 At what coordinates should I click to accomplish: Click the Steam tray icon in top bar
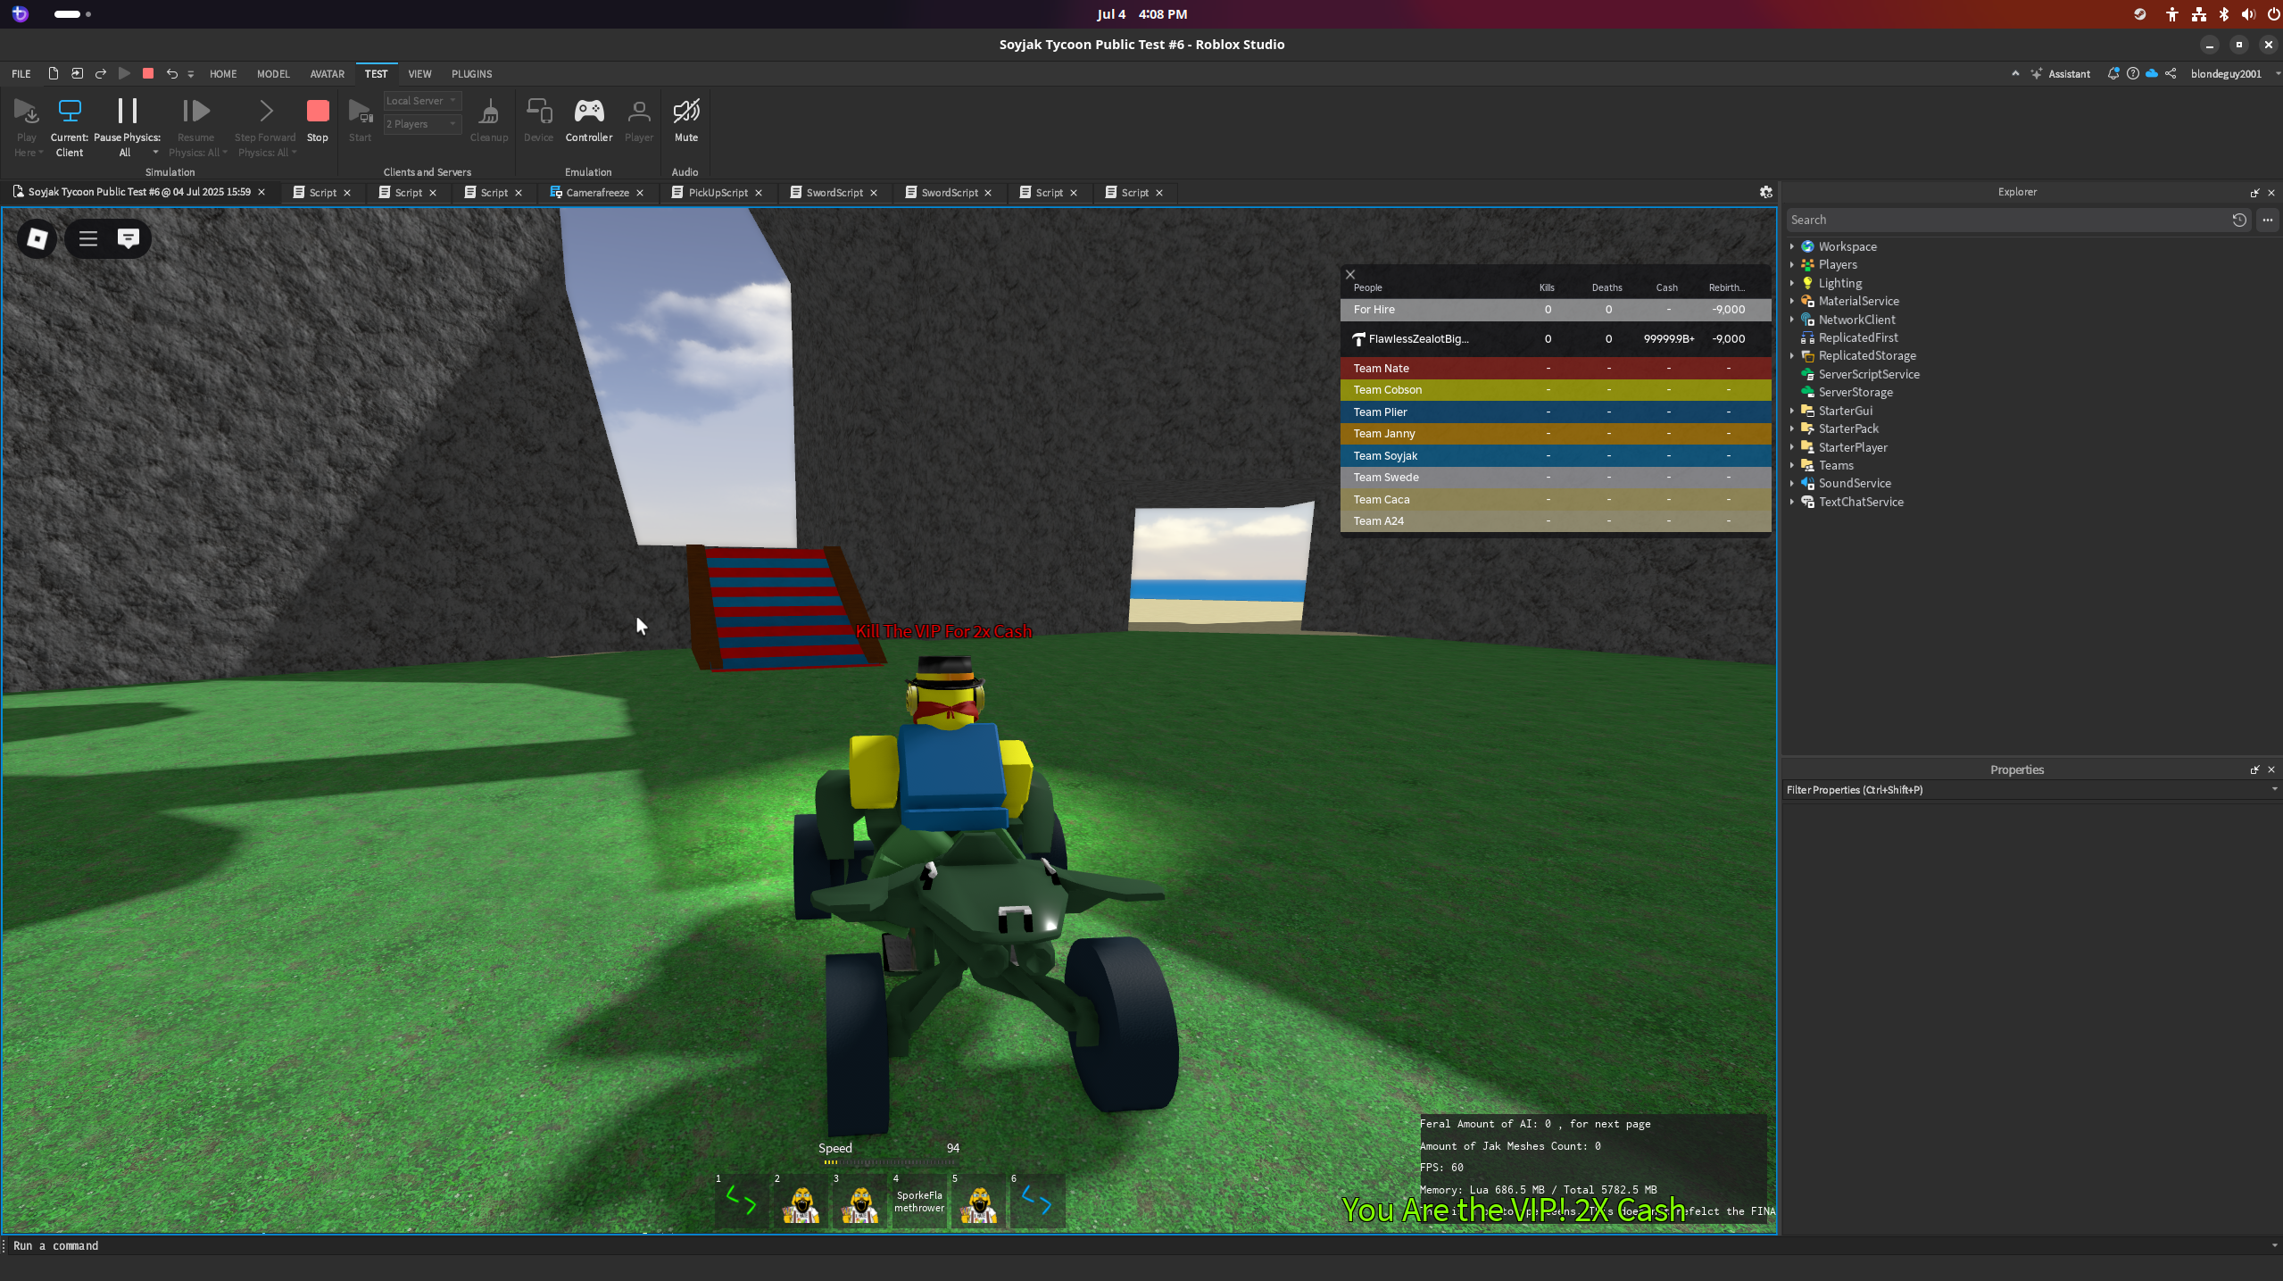pos(2139,14)
